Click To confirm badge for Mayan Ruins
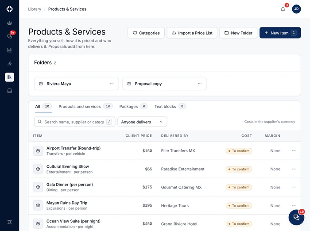 [x=239, y=206]
